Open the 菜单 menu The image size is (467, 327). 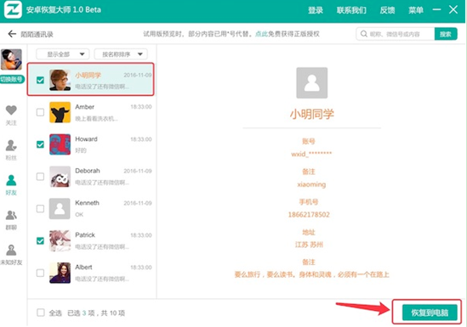pyautogui.click(x=416, y=10)
